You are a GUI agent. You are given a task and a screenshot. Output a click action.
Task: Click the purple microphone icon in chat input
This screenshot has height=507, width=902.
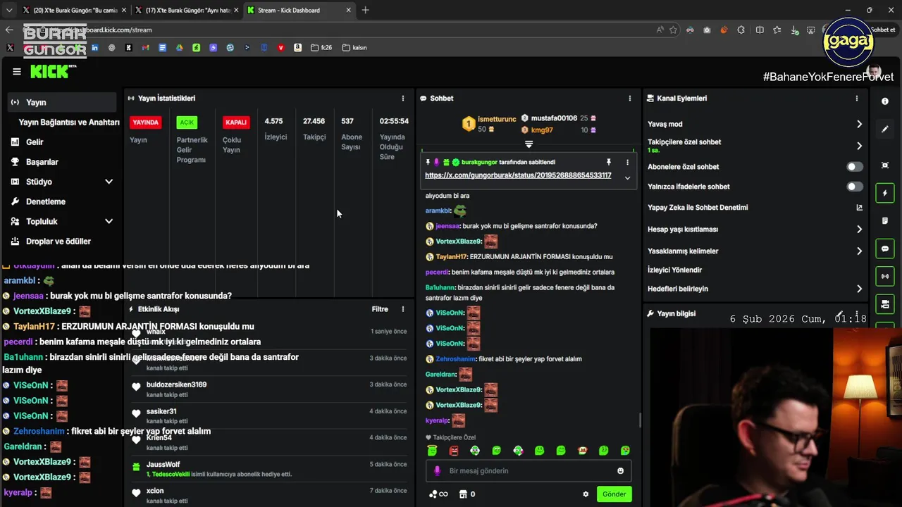pyautogui.click(x=437, y=471)
